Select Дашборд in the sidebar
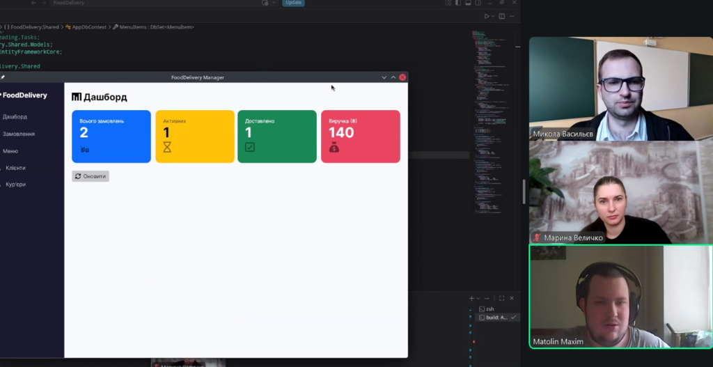This screenshot has height=367, width=713. pos(15,117)
